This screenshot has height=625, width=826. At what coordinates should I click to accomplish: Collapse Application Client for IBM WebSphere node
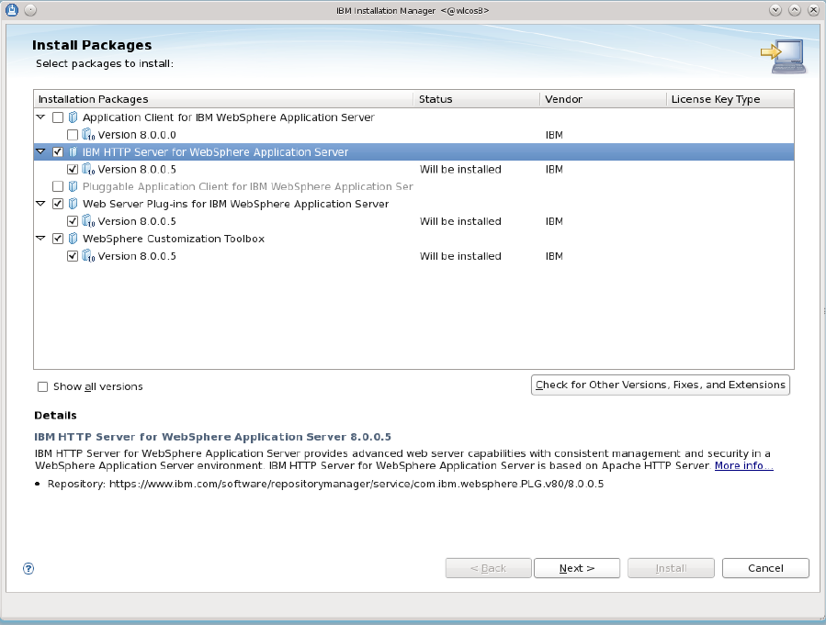(40, 117)
